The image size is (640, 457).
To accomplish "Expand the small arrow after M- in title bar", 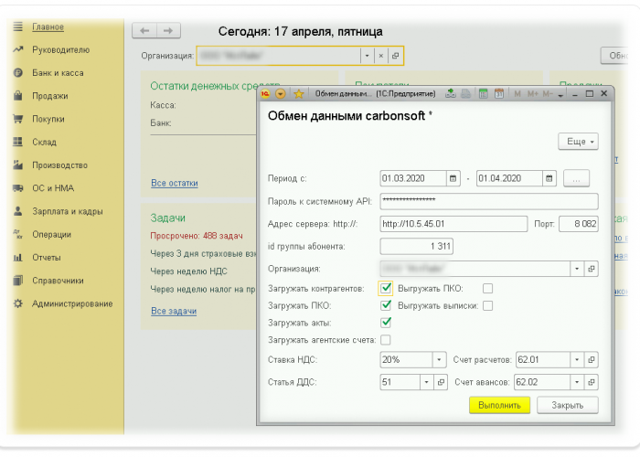I will 560,95.
